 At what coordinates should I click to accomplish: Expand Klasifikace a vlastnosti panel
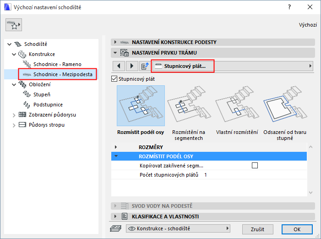(115, 216)
